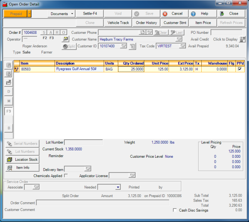Click the Avail Credit display icon
The image size is (249, 222).
tap(242, 39)
